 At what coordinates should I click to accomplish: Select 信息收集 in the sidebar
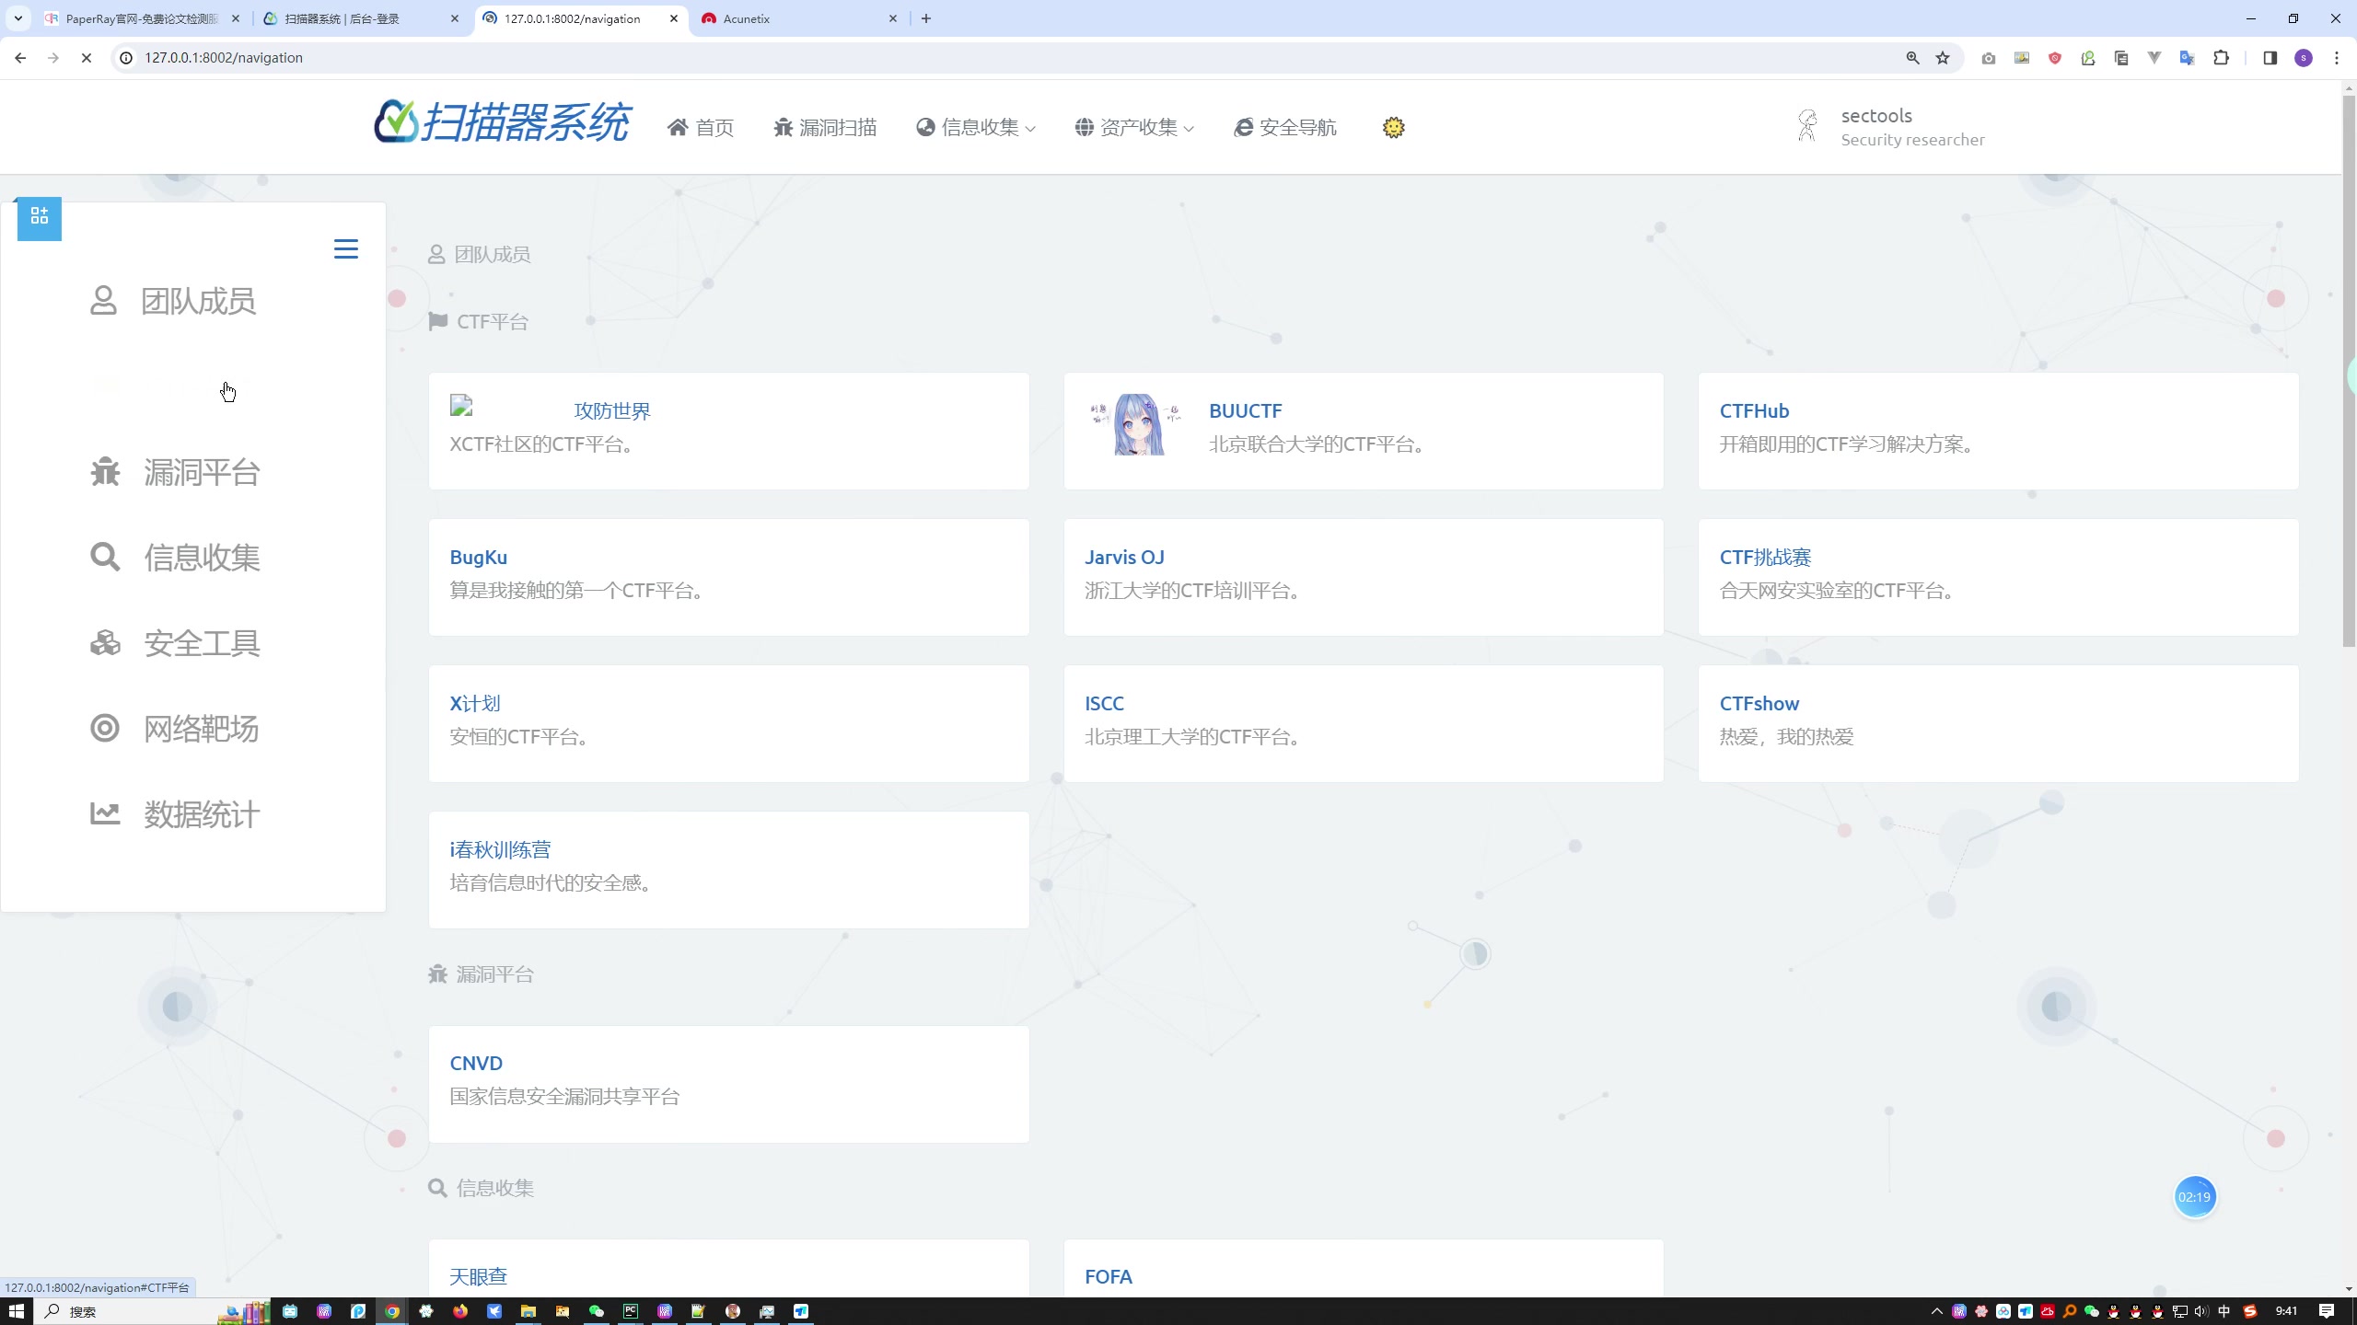coord(175,558)
